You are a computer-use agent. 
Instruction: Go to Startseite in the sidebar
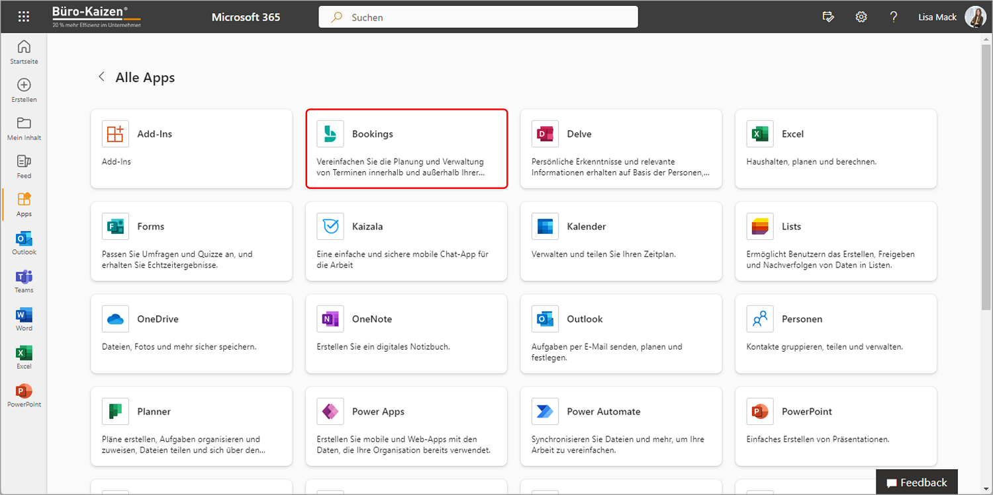pos(24,52)
